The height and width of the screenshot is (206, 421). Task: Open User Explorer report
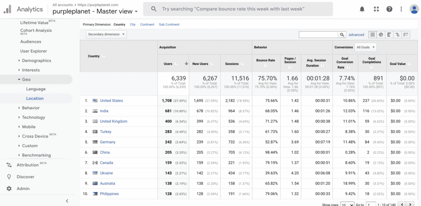click(34, 51)
